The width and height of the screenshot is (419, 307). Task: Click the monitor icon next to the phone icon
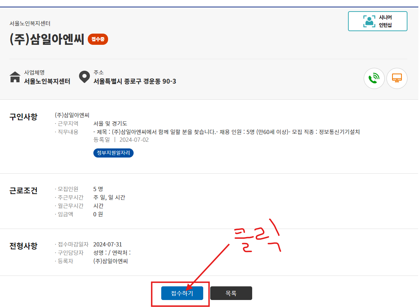click(x=397, y=78)
